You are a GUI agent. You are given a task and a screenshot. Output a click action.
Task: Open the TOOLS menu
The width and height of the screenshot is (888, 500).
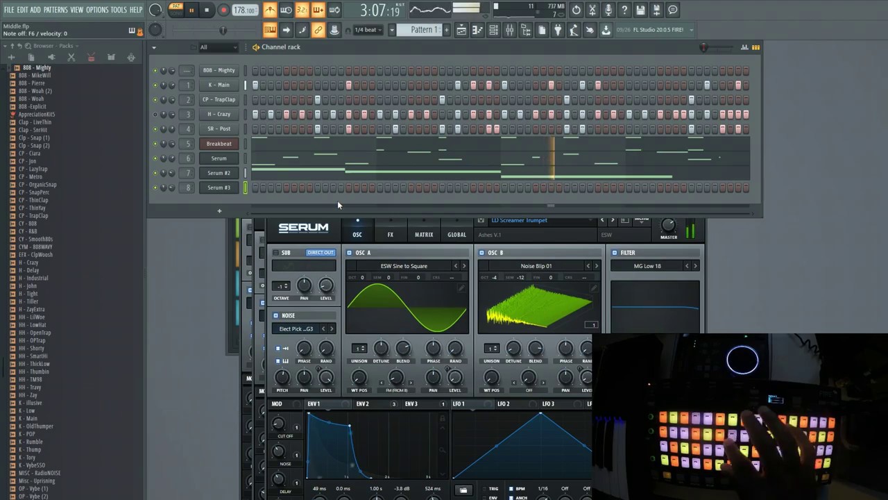tap(119, 10)
